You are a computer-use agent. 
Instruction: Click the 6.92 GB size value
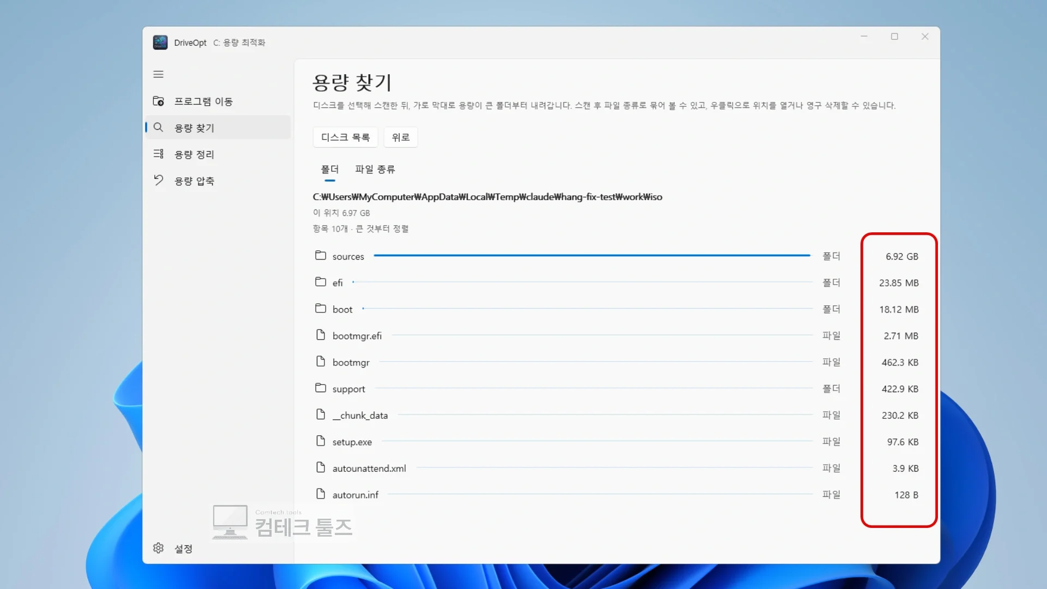click(902, 256)
